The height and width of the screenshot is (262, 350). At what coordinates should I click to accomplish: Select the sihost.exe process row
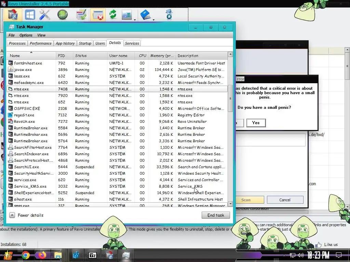[117, 199]
